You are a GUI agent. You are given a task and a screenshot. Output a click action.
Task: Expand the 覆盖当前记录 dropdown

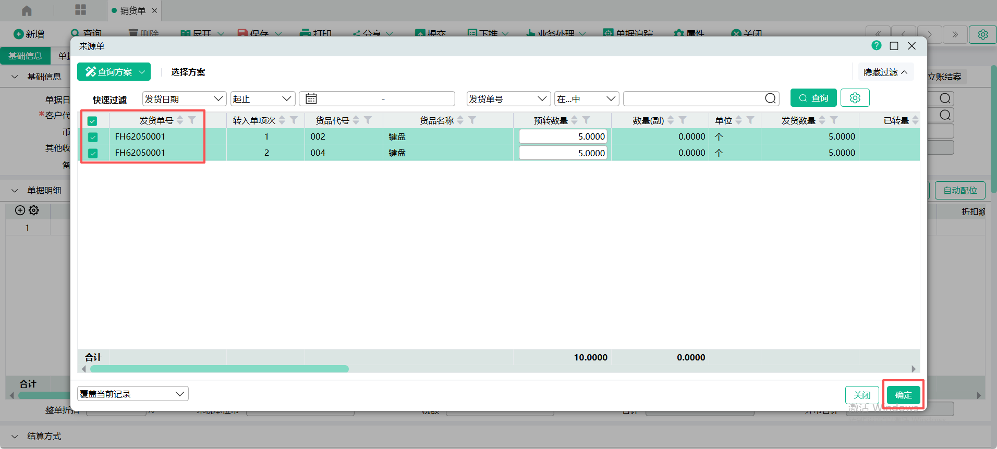[132, 394]
